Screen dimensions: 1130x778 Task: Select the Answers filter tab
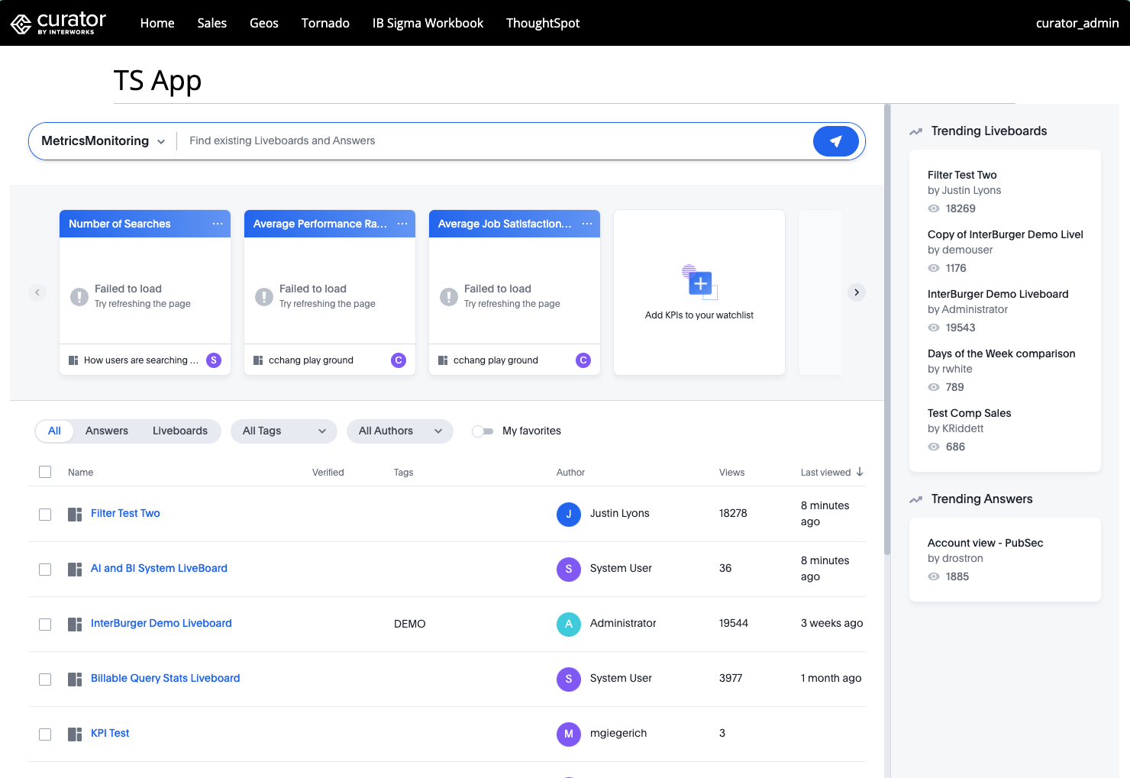point(107,431)
